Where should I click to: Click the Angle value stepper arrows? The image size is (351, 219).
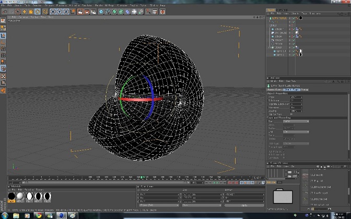pyautogui.click(x=301, y=97)
